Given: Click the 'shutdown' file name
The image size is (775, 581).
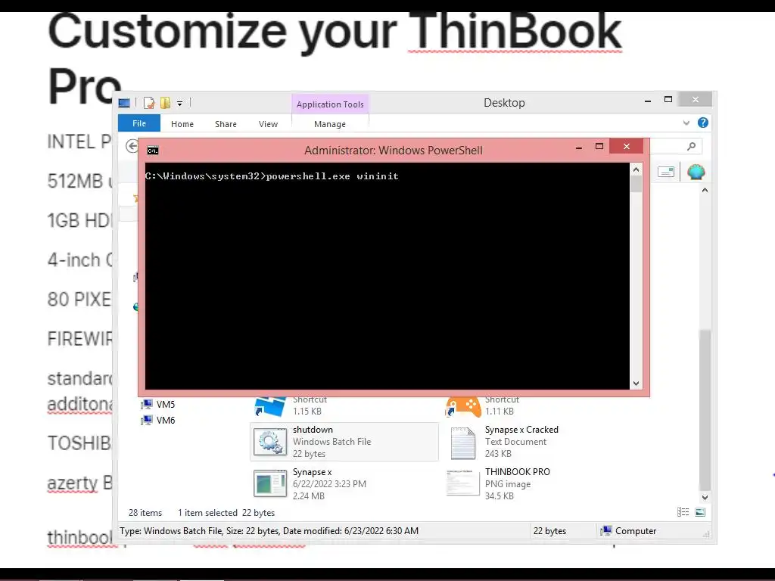Looking at the screenshot, I should click(313, 430).
